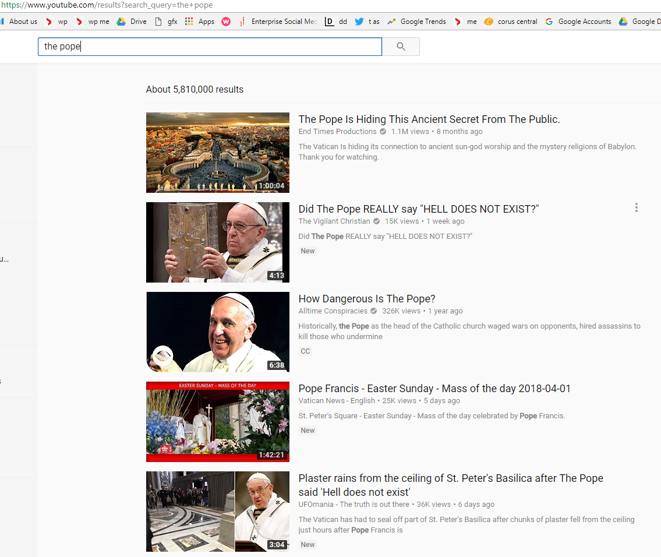Play the Easter Sunday Mass video thumbnail
Screen dimensions: 661x557
[217, 422]
